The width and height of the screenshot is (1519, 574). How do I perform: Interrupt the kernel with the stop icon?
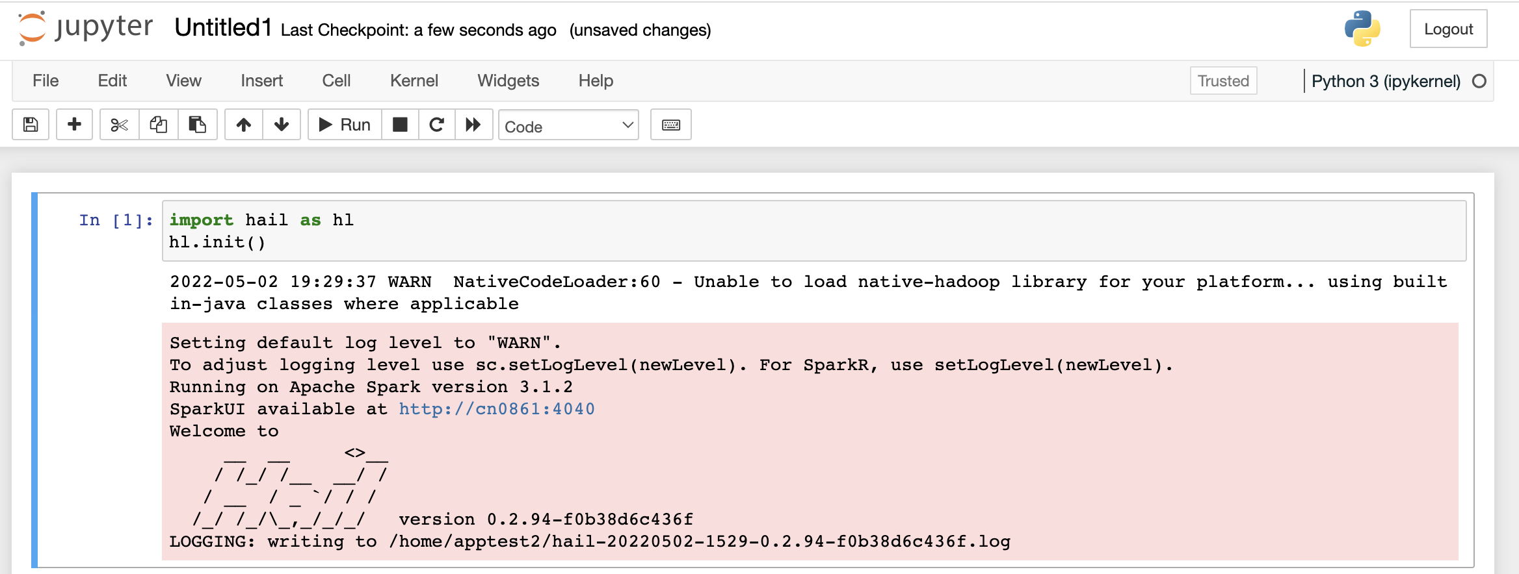(399, 124)
